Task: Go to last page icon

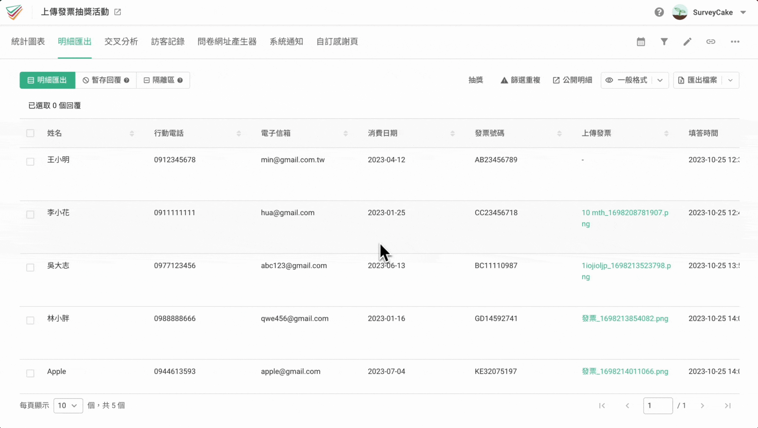Action: pyautogui.click(x=727, y=406)
